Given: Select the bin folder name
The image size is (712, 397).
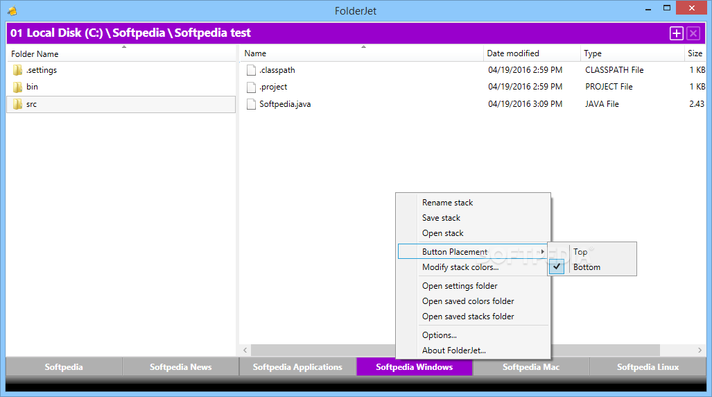Looking at the screenshot, I should pos(32,87).
